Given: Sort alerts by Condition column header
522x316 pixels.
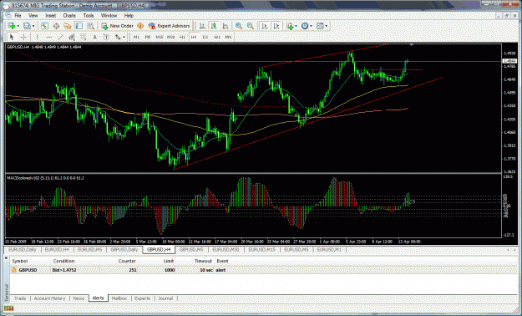Looking at the screenshot, I should point(63,261).
